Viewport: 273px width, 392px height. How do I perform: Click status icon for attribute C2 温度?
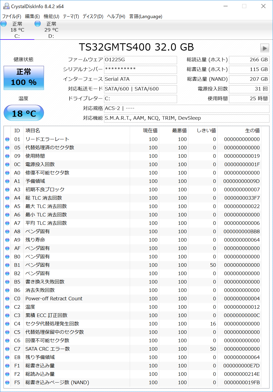(x=7, y=307)
